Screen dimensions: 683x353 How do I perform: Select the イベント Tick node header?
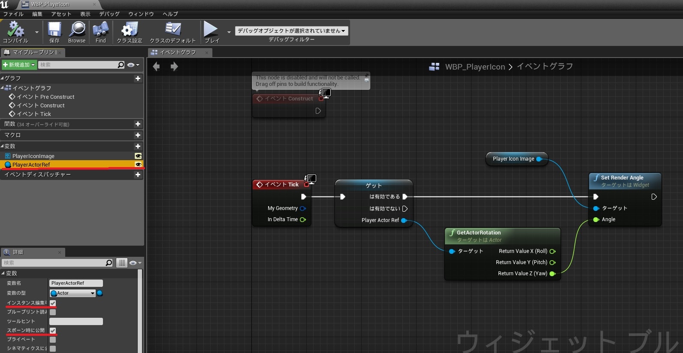pos(281,185)
